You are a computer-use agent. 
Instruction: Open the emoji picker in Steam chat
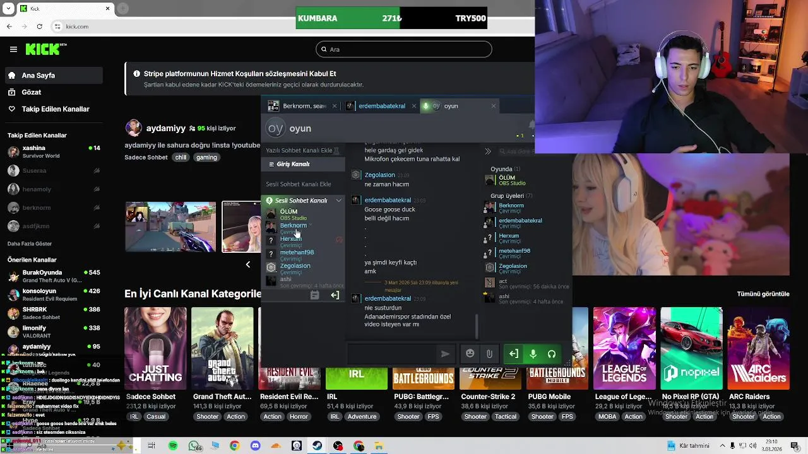(x=470, y=354)
